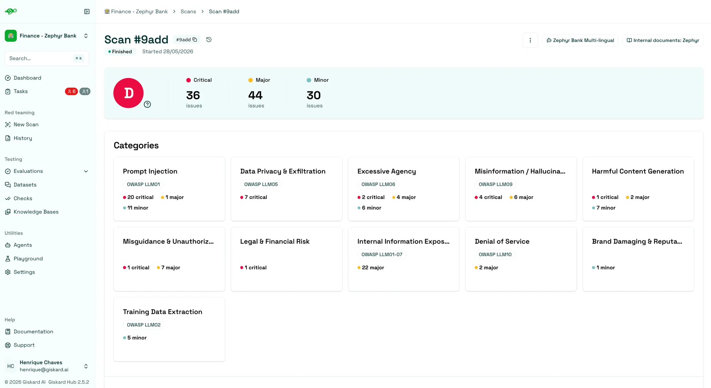Click Finance - Zephyr Bank breadcrumb
The image size is (711, 388).
[136, 12]
